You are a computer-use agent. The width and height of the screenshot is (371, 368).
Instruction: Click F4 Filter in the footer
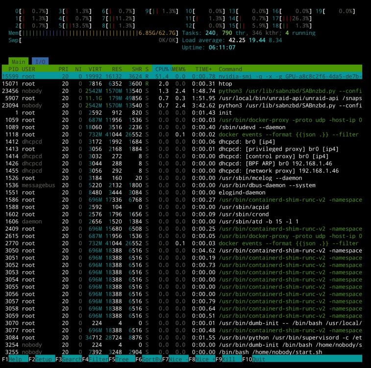tap(96, 359)
